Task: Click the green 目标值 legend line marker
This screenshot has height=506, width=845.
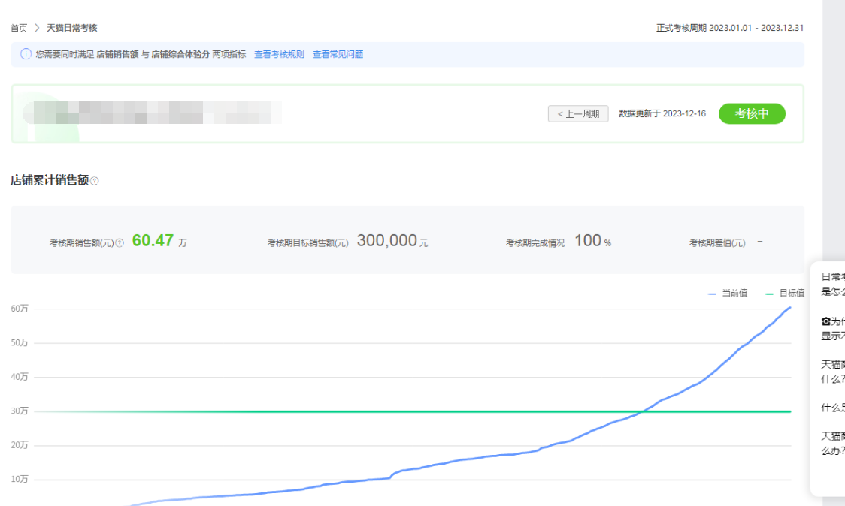Action: [769, 294]
